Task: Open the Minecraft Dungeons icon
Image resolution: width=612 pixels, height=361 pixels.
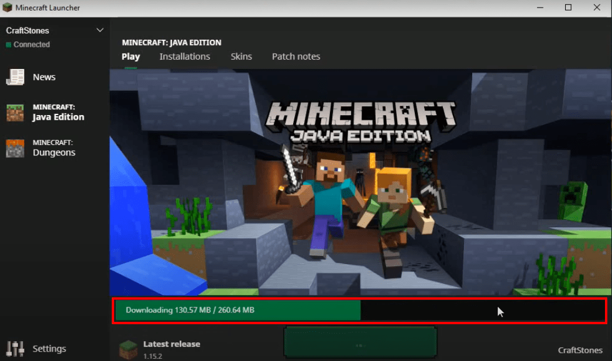Action: pyautogui.click(x=15, y=148)
